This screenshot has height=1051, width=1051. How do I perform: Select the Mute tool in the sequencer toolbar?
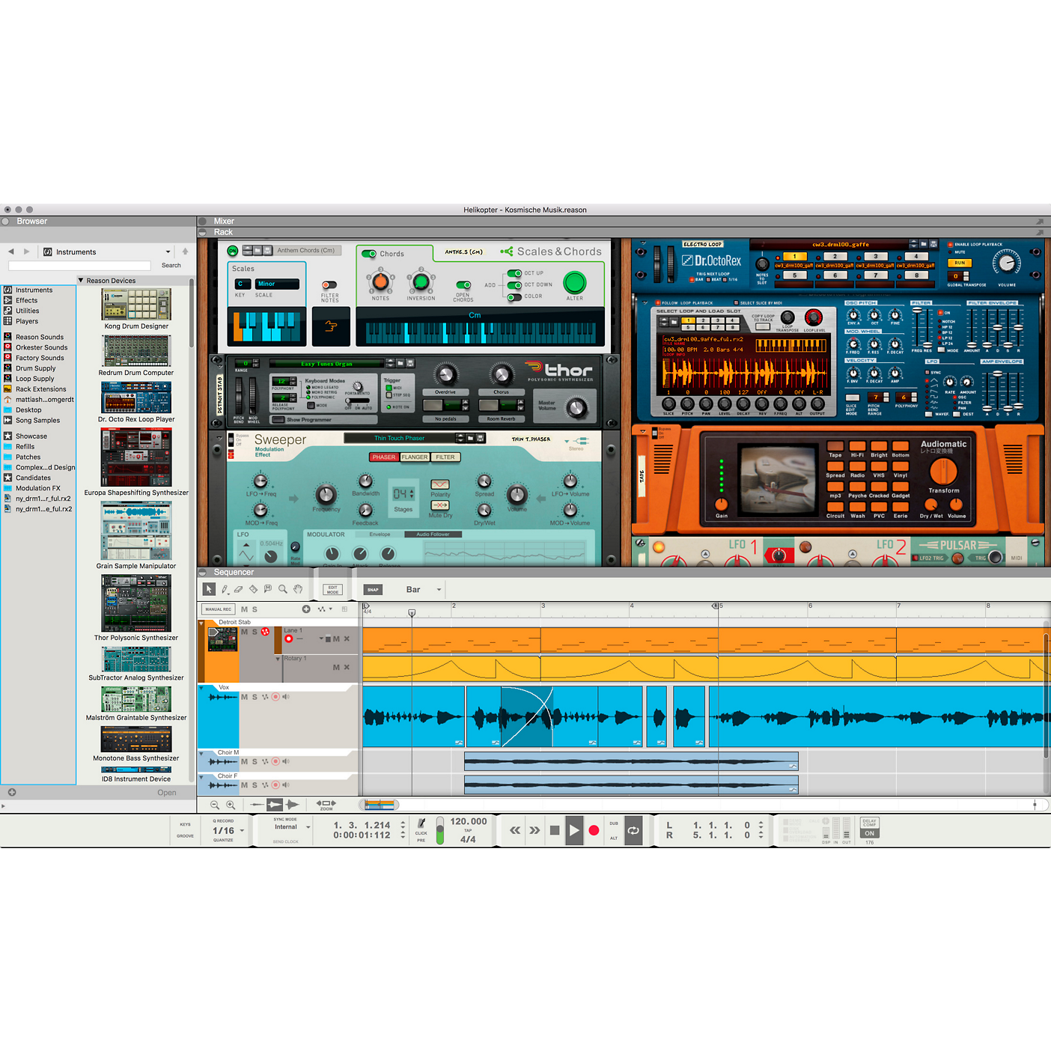[268, 589]
